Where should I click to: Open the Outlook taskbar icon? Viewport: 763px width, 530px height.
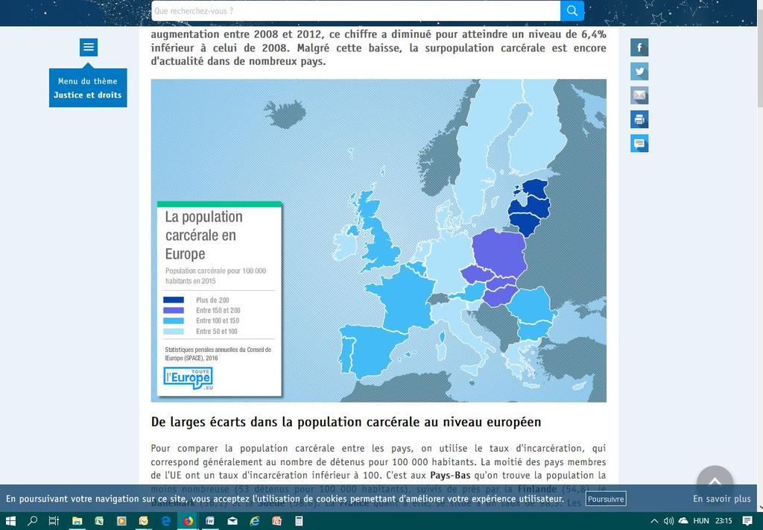144,521
